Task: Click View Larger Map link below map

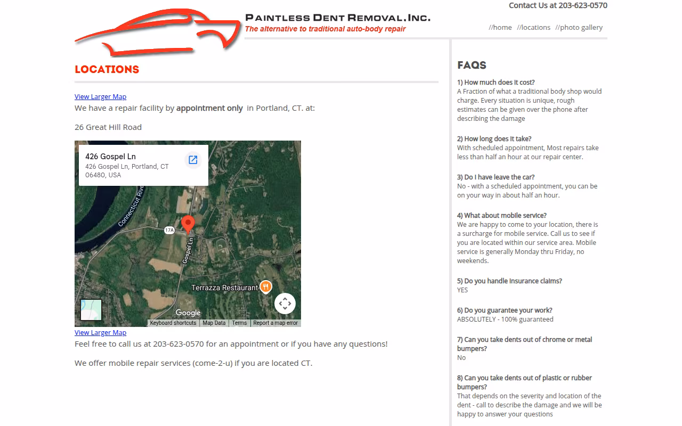Action: click(100, 332)
